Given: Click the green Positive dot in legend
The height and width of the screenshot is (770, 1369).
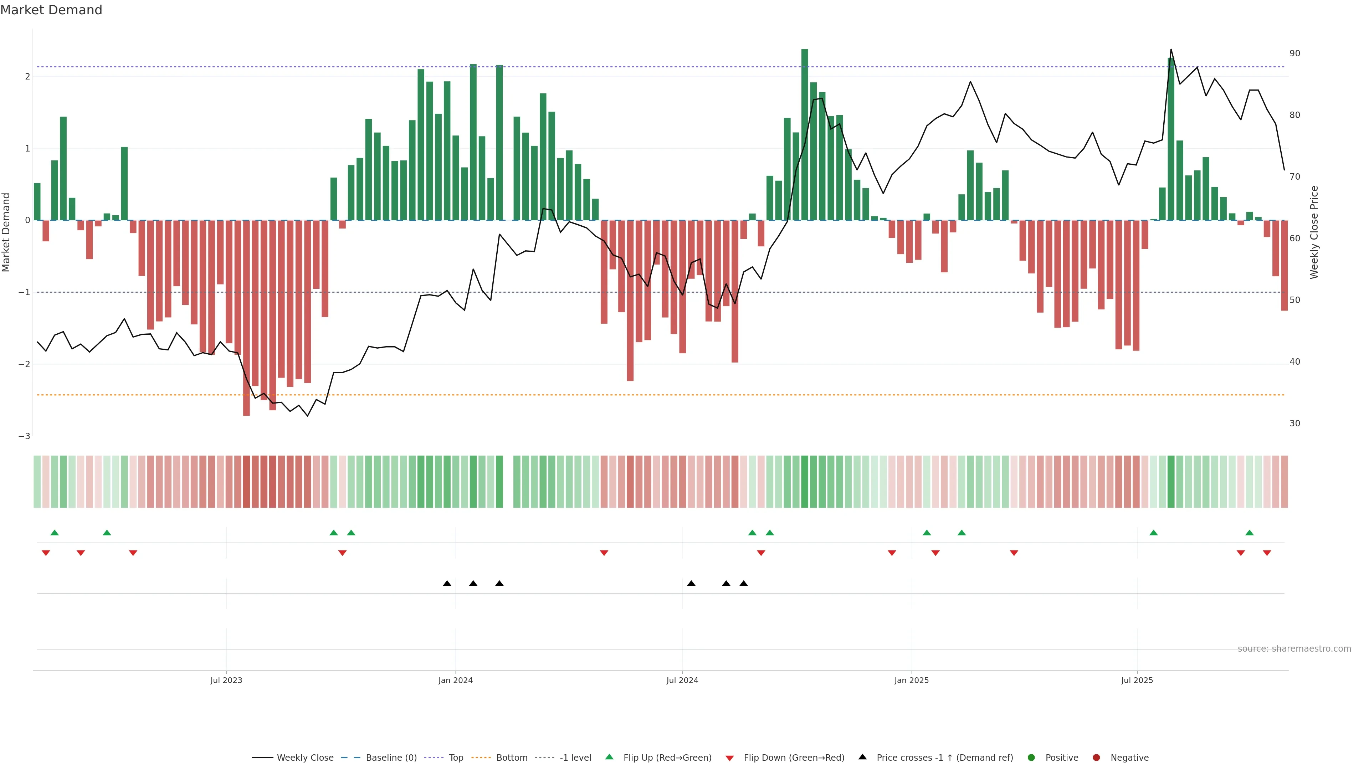Looking at the screenshot, I should (1031, 758).
